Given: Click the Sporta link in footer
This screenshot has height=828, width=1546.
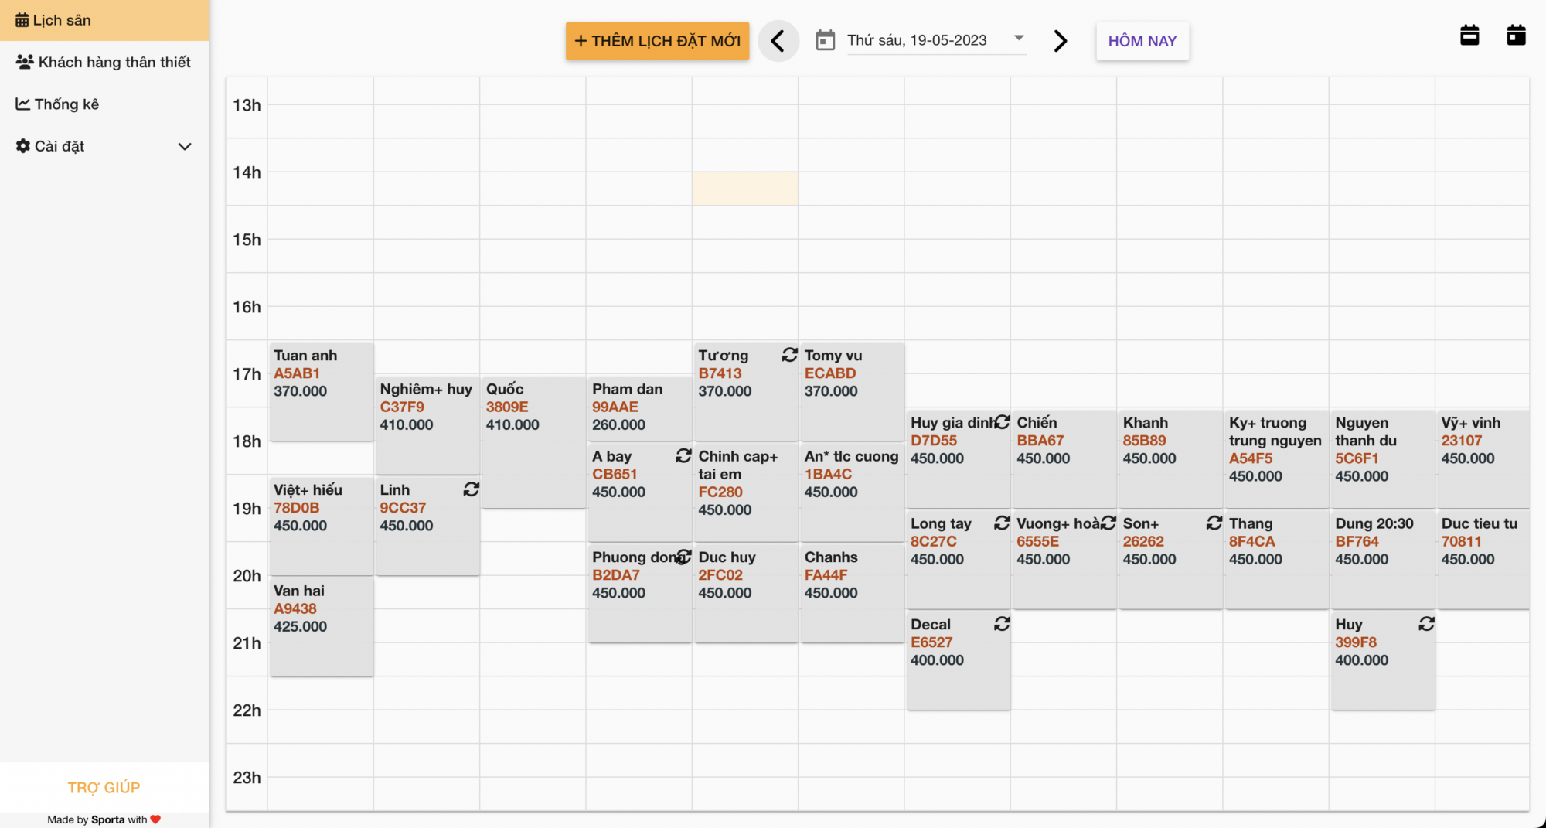Looking at the screenshot, I should 107,819.
